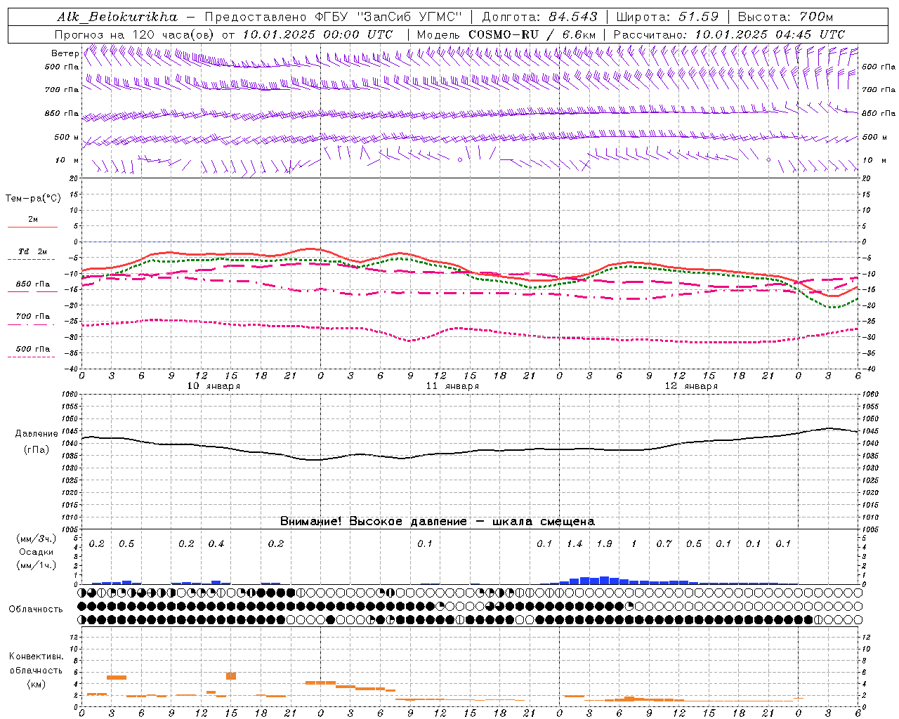The height and width of the screenshot is (719, 899).
Task: Click the Td 2м dew point legend entry
Action: pyautogui.click(x=33, y=251)
